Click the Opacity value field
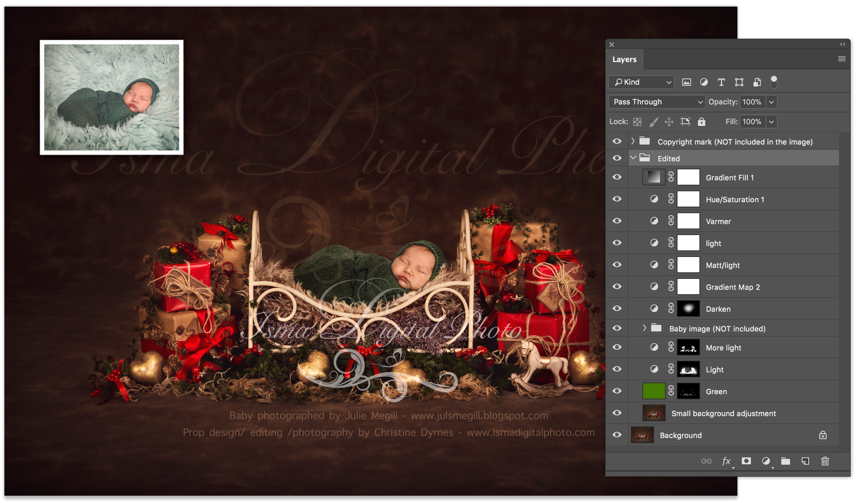Image resolution: width=858 pixels, height=503 pixels. 753,102
